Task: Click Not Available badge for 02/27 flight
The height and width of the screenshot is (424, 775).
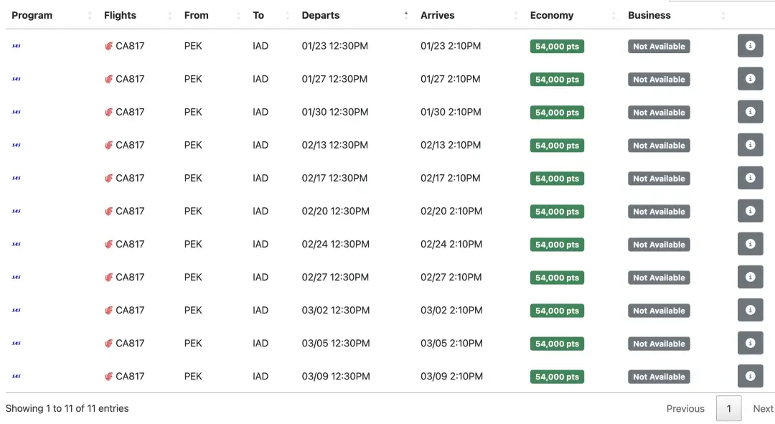Action: coord(659,278)
